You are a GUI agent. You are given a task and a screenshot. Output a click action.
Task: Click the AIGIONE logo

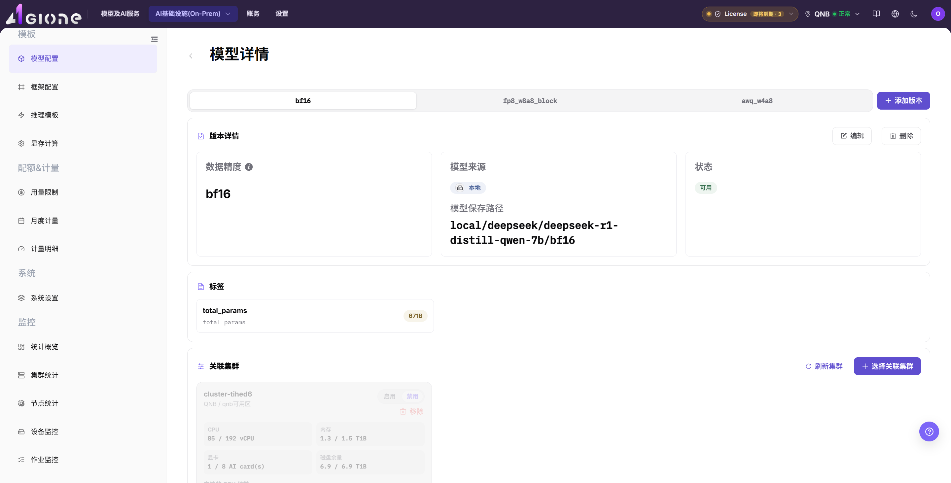coord(44,14)
